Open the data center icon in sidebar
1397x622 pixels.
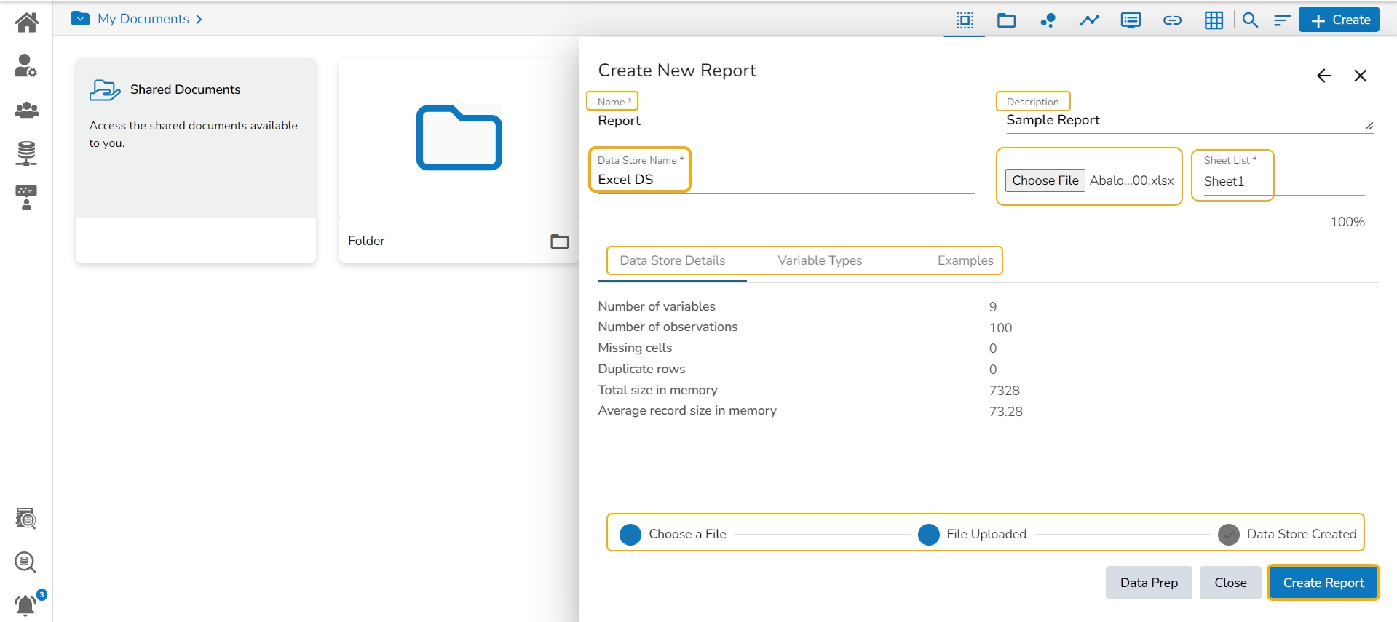pos(27,153)
